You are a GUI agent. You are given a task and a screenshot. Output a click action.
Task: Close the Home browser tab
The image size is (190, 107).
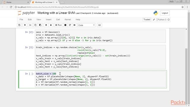(28, 2)
